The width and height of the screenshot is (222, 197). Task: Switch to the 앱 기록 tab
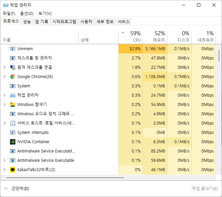click(x=41, y=22)
